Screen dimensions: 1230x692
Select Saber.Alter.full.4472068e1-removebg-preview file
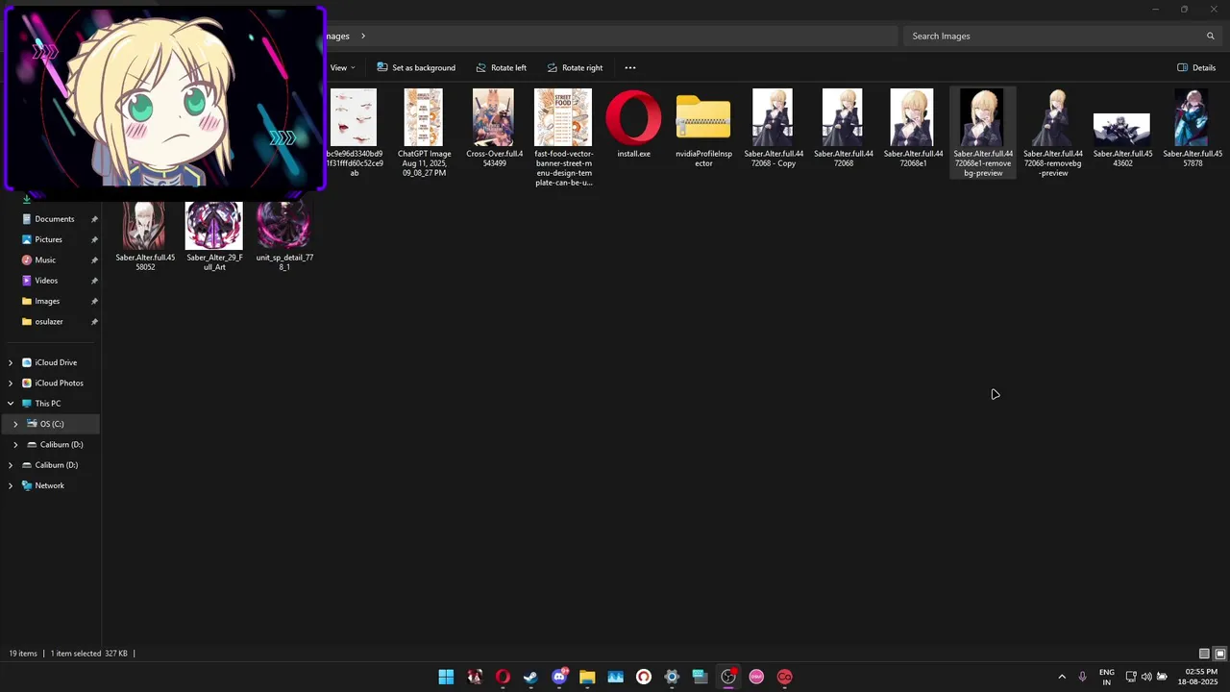coord(982,133)
